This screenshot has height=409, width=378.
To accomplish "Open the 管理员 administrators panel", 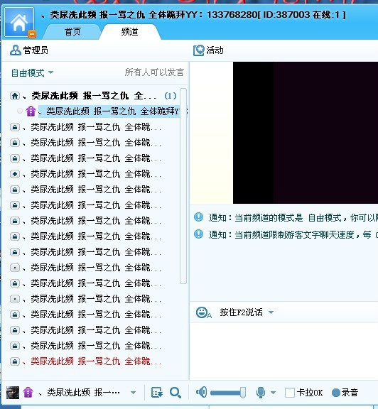I will click(x=29, y=50).
